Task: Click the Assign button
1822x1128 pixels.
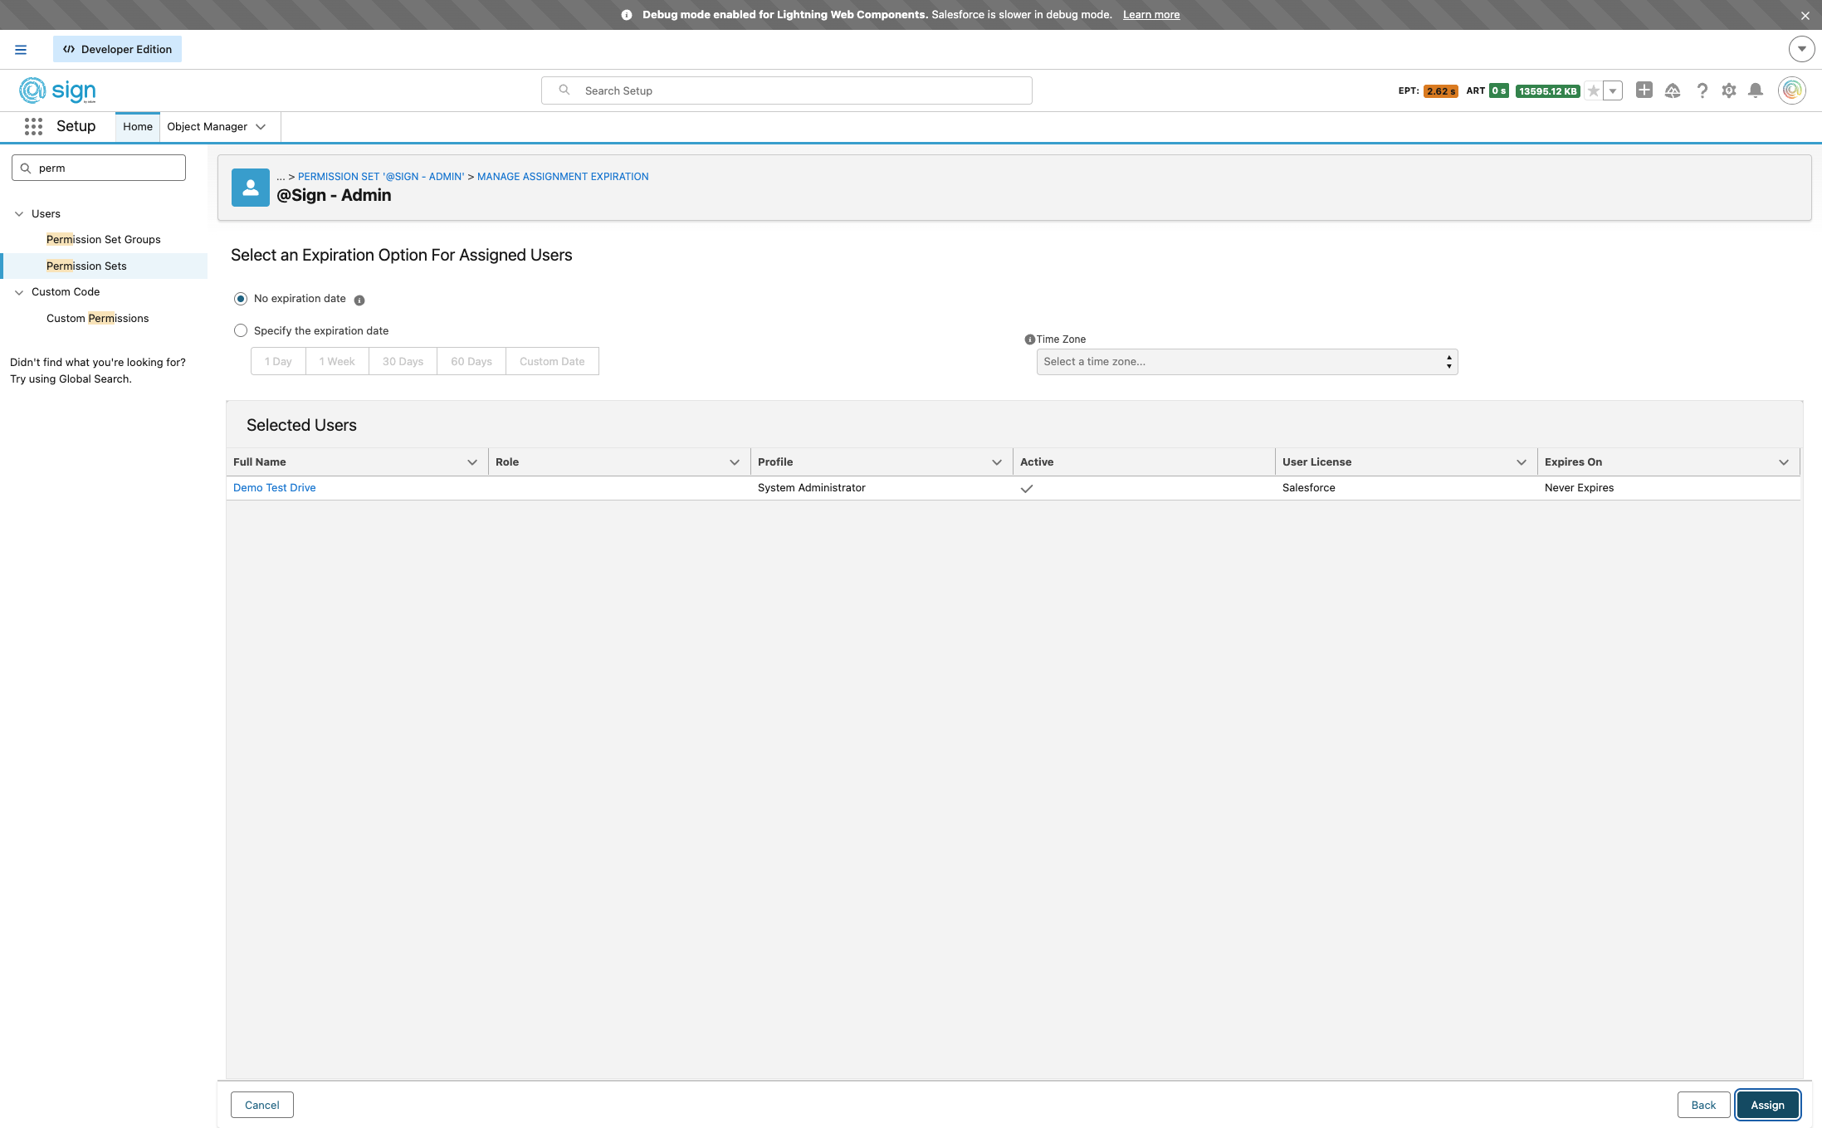Action: pyautogui.click(x=1767, y=1105)
